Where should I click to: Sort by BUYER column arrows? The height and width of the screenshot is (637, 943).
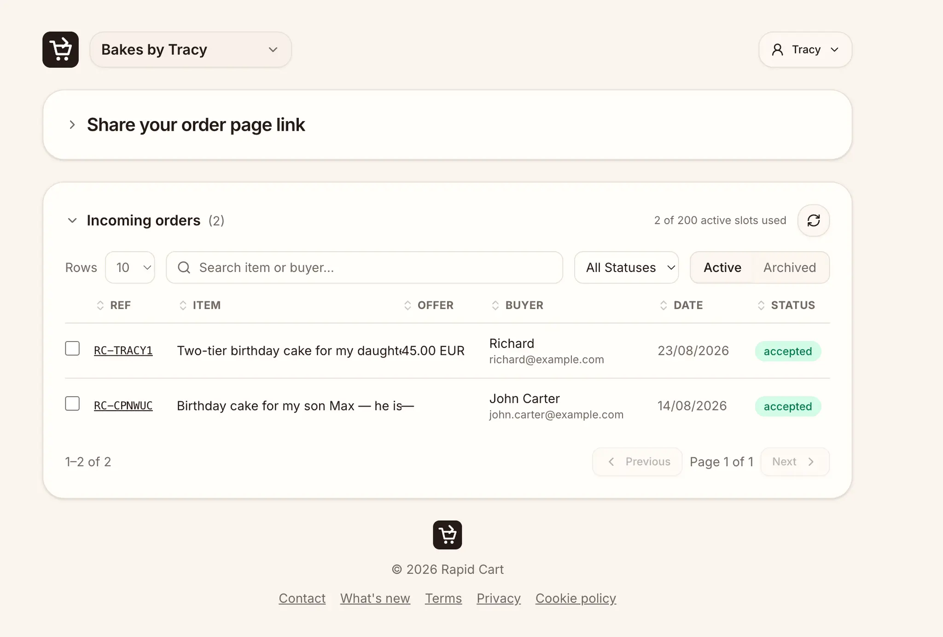495,305
